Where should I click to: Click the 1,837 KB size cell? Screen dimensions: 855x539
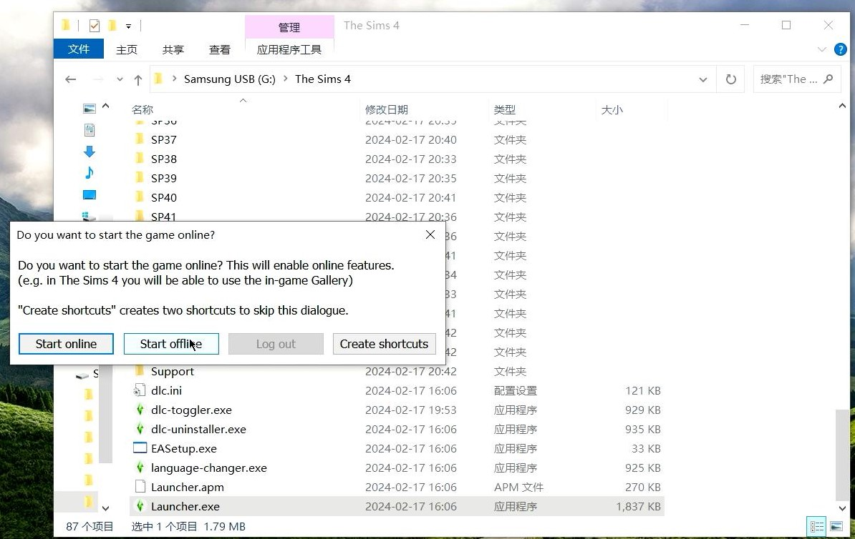639,506
